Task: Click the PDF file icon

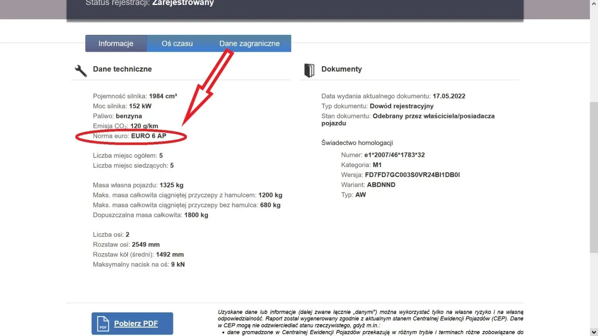Action: 103,324
